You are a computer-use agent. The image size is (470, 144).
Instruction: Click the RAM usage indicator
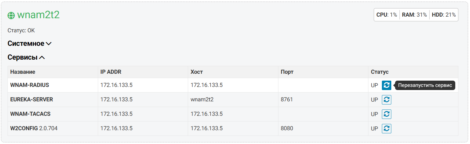click(x=414, y=15)
